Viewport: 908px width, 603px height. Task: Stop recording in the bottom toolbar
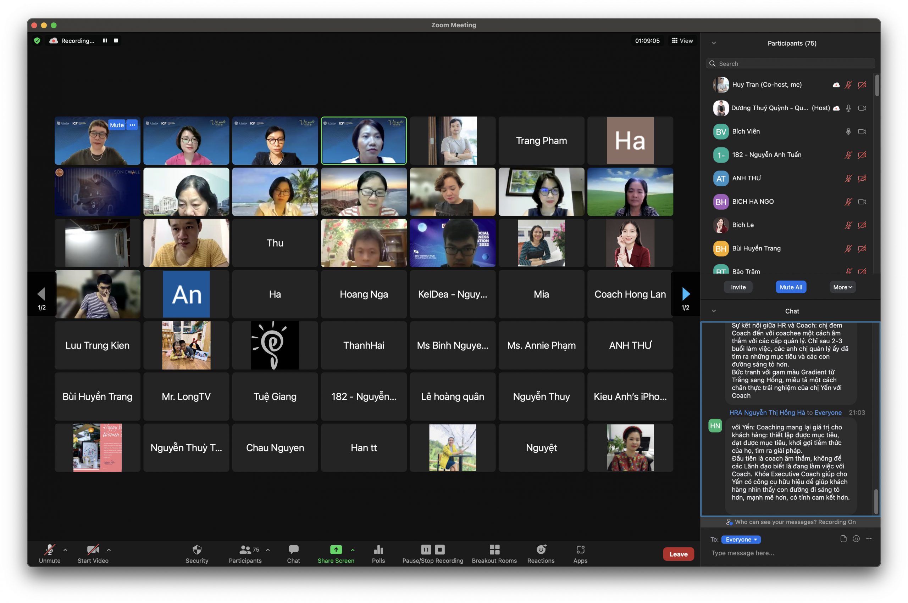click(439, 549)
